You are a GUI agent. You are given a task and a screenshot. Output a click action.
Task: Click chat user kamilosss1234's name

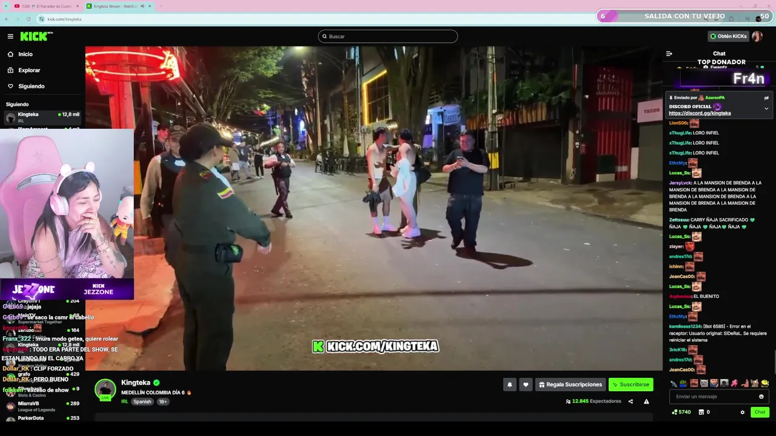685,326
